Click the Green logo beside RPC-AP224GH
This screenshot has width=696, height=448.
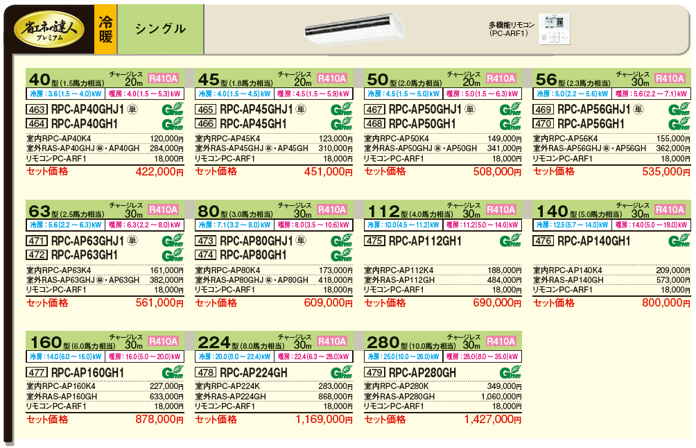coord(341,372)
